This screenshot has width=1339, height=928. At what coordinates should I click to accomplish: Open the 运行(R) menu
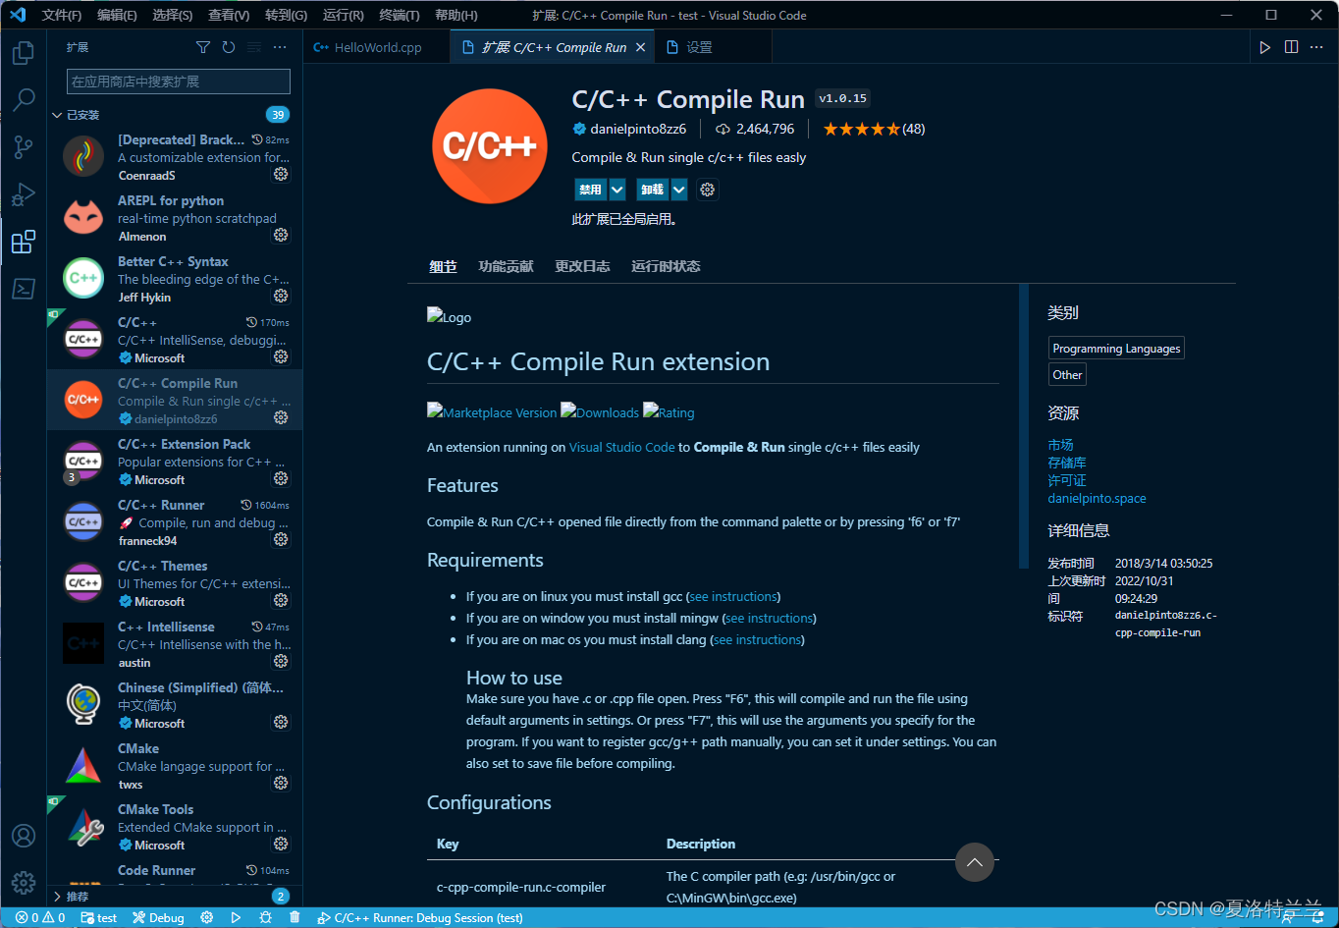pyautogui.click(x=343, y=15)
